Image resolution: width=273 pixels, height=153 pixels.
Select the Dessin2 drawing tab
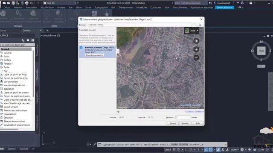pos(27,31)
